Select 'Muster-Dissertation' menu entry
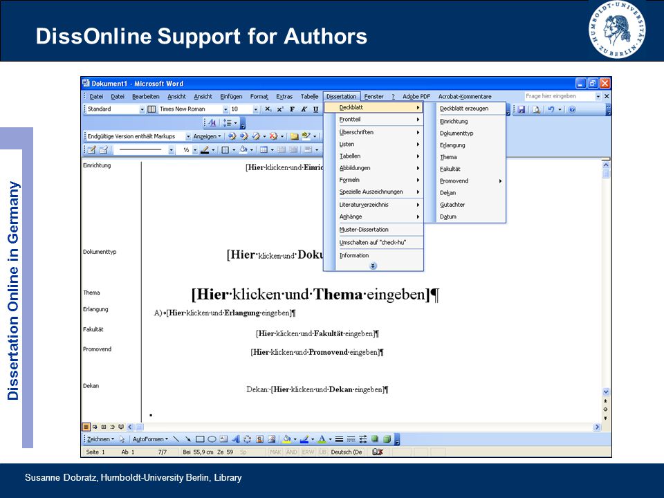The width and height of the screenshot is (664, 498). (x=374, y=230)
